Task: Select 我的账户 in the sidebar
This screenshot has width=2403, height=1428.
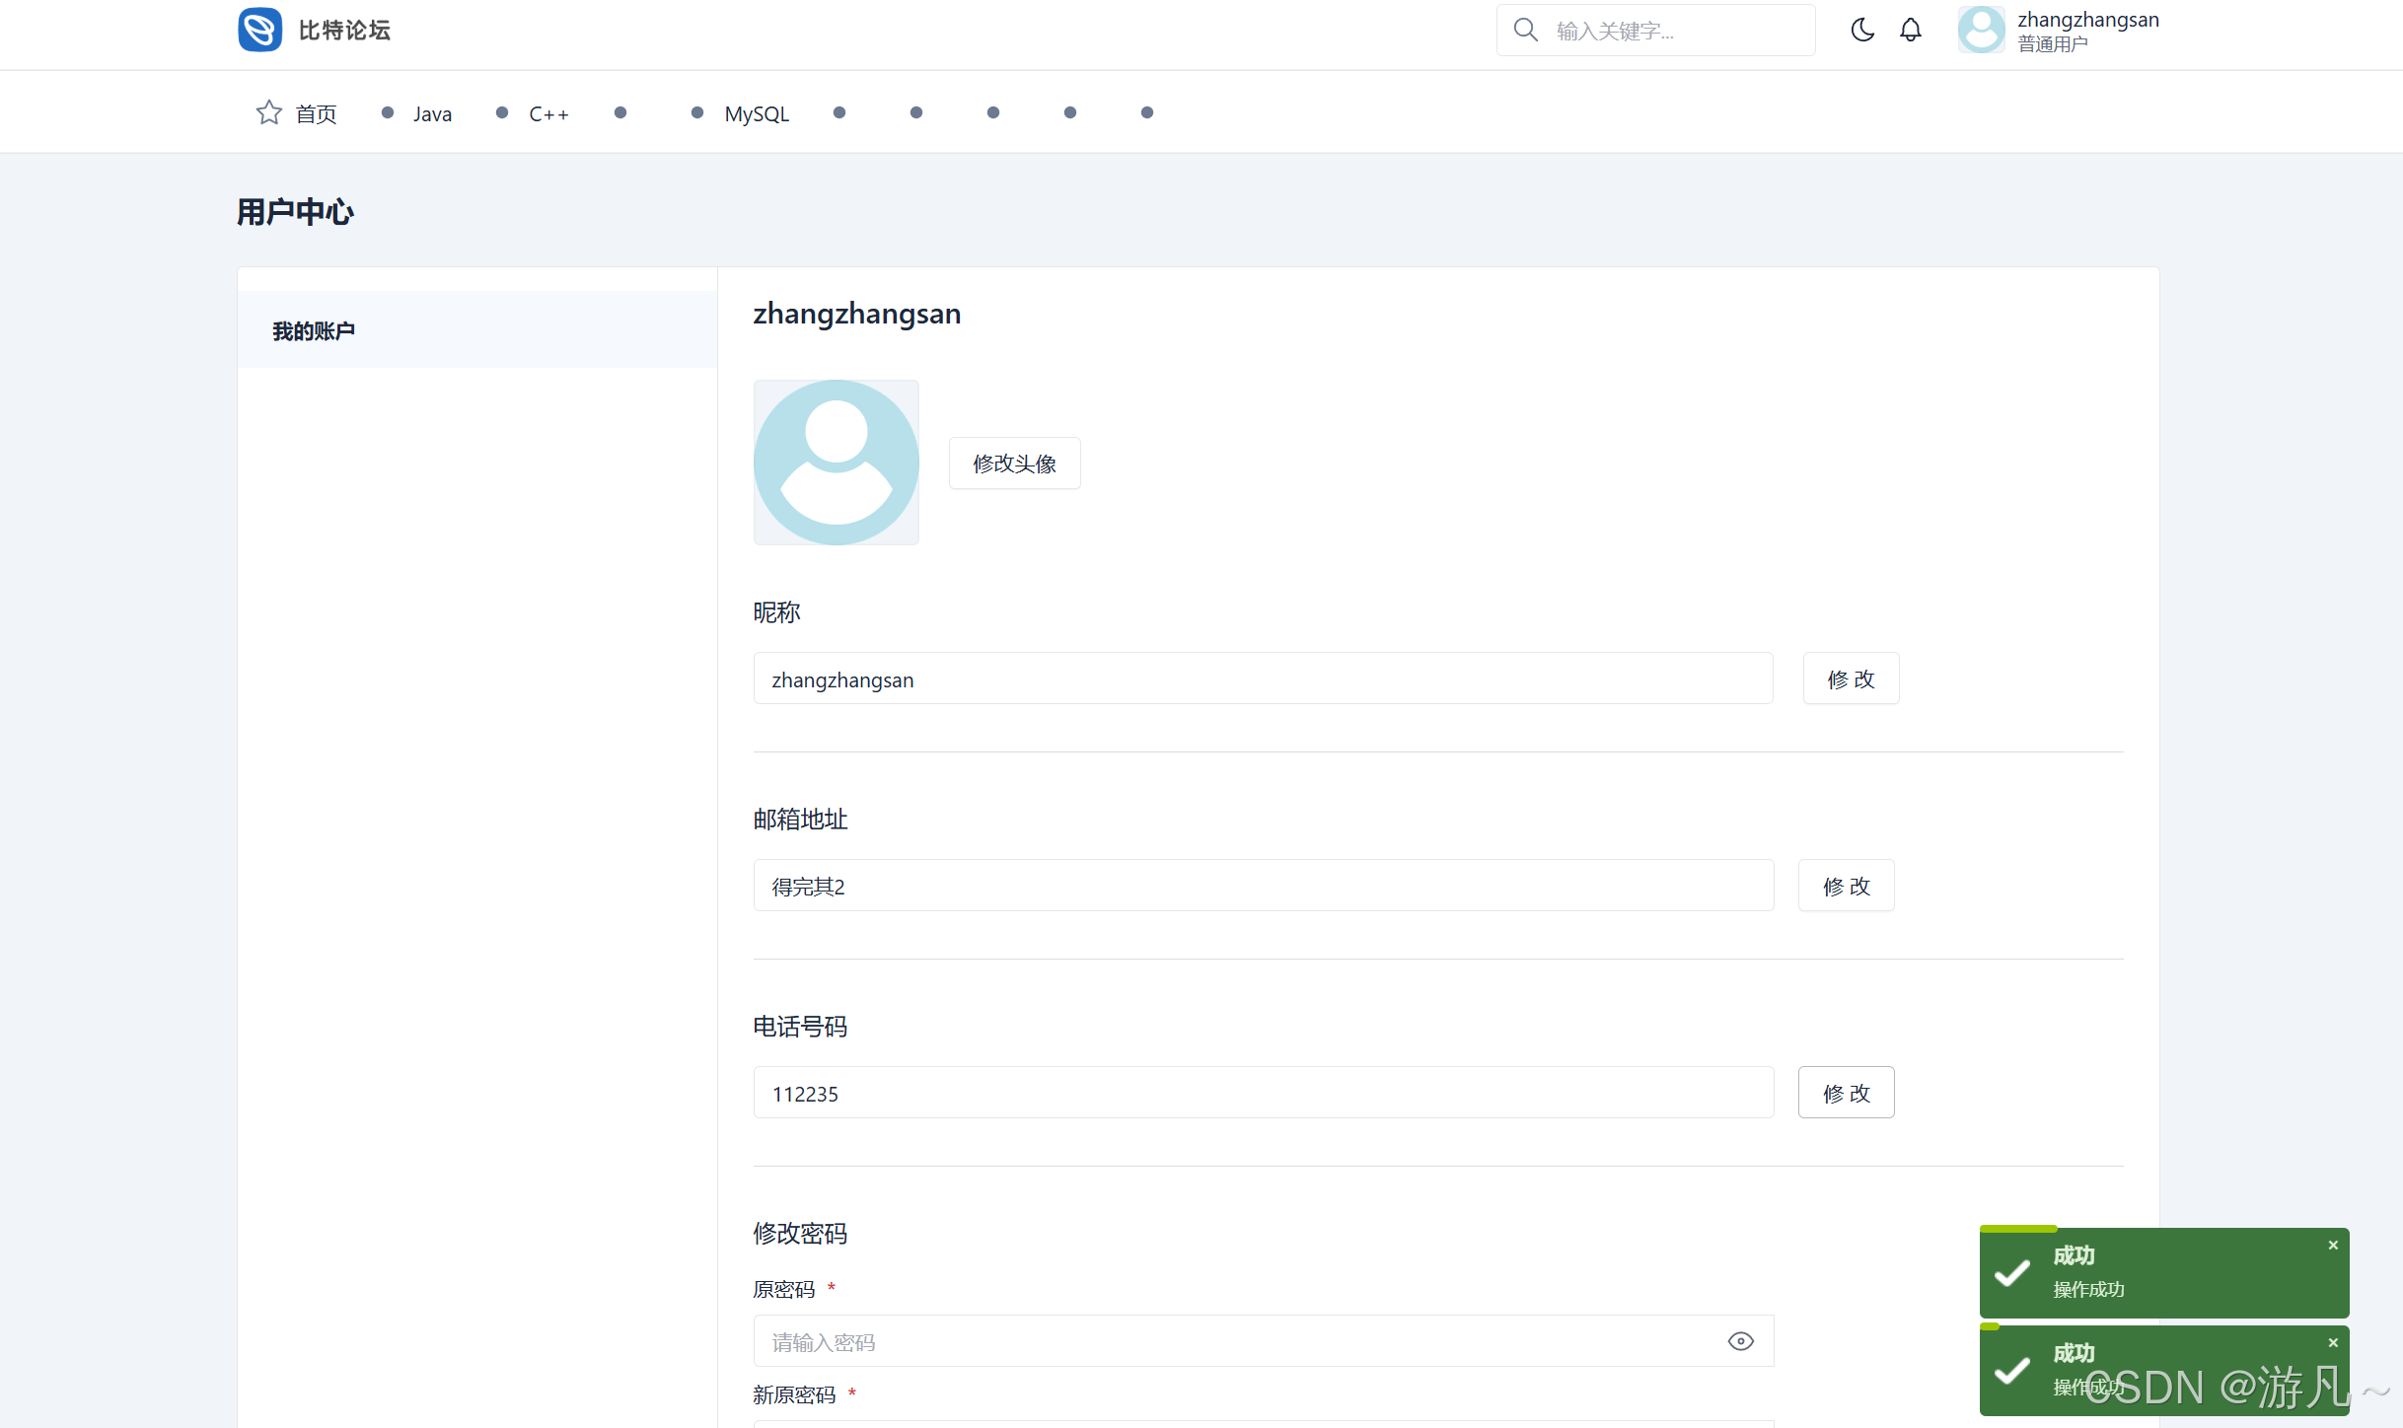Action: click(x=314, y=331)
